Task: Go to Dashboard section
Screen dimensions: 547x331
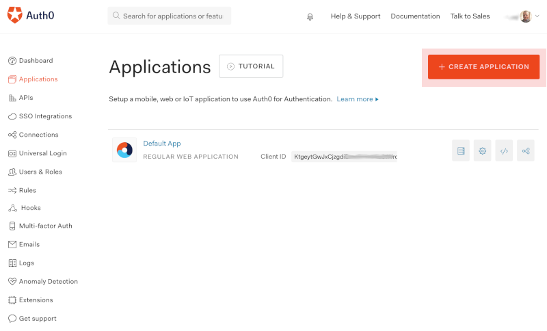Action: pyautogui.click(x=36, y=61)
